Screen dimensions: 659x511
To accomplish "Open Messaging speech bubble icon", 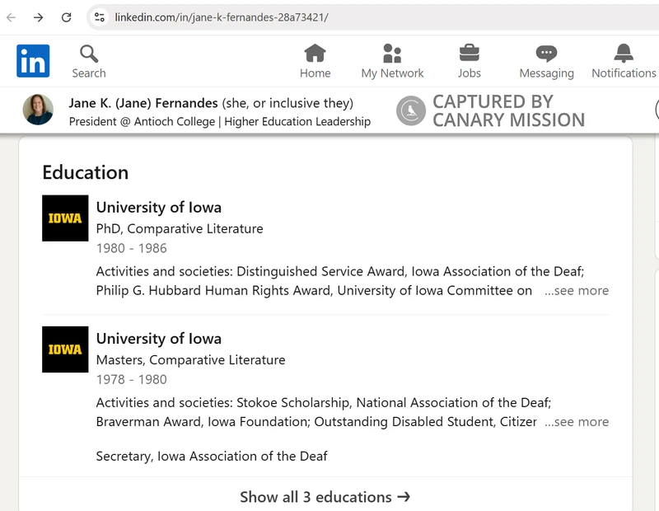I will click(x=546, y=54).
